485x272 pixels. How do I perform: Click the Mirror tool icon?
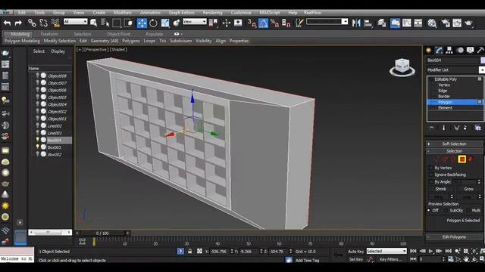coord(356,23)
